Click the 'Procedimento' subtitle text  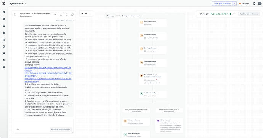(26, 16)
